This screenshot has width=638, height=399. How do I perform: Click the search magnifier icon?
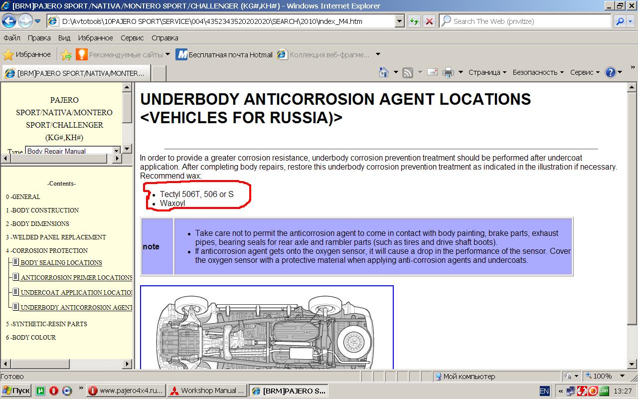620,21
